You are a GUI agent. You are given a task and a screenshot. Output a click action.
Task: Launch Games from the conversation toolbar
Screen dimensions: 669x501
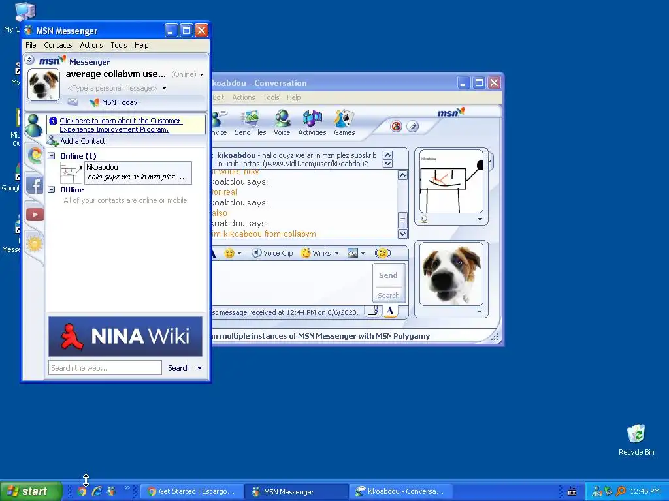[344, 123]
